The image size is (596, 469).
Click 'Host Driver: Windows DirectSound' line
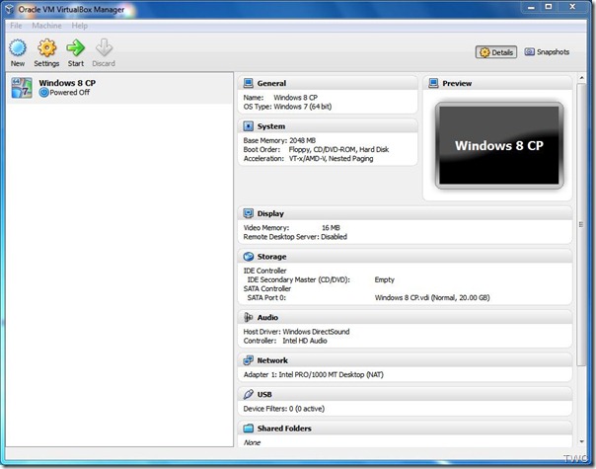click(296, 332)
